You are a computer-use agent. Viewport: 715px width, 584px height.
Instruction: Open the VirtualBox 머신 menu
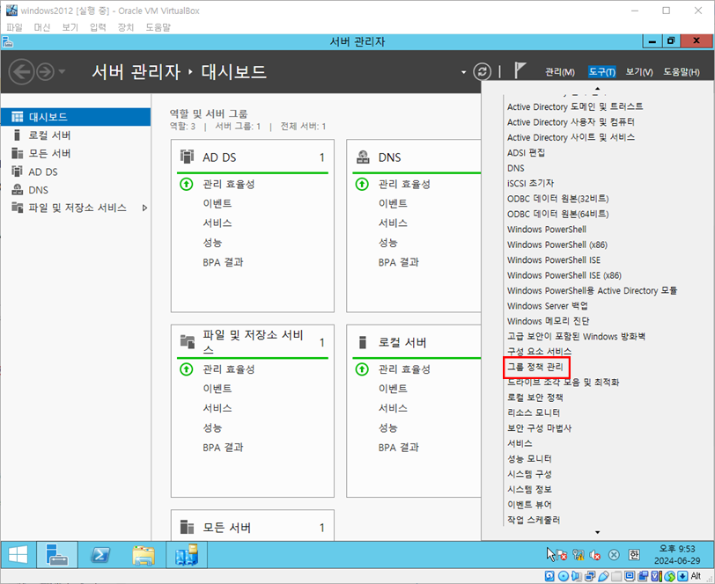click(x=42, y=27)
